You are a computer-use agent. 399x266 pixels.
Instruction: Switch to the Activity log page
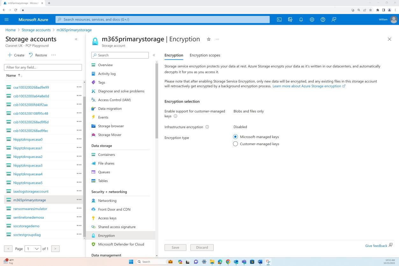(107, 74)
